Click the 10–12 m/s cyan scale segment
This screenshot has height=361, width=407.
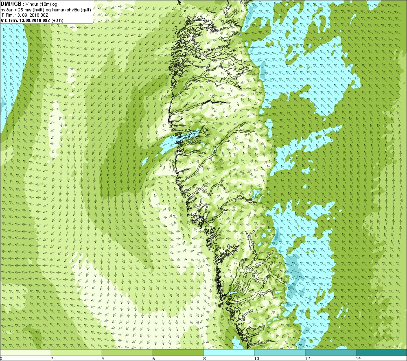[x=280, y=352]
